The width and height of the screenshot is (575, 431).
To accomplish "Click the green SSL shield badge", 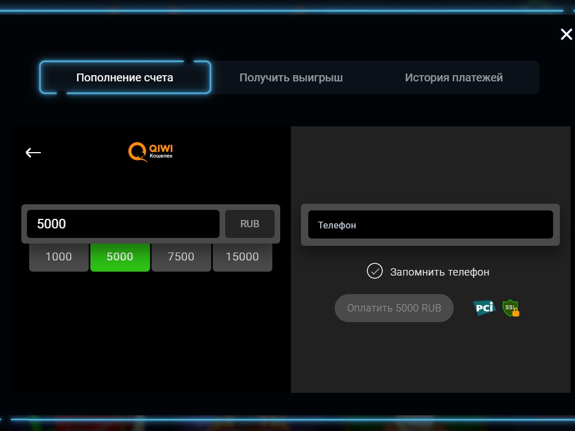I will pyautogui.click(x=510, y=308).
